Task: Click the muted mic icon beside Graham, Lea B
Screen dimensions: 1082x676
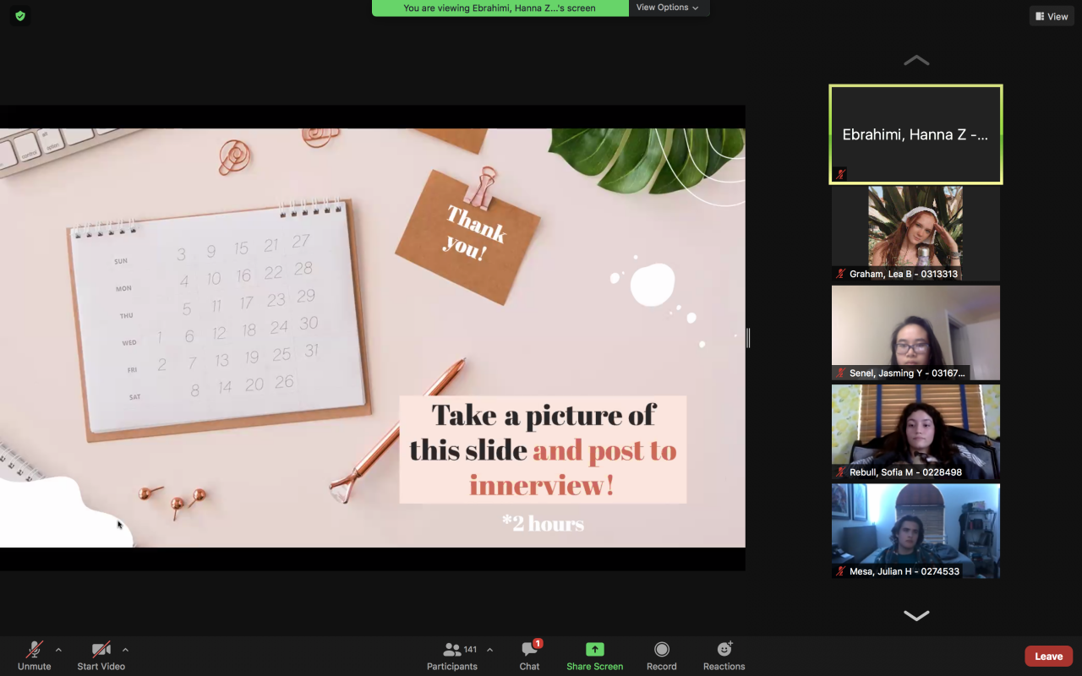Action: pos(841,274)
